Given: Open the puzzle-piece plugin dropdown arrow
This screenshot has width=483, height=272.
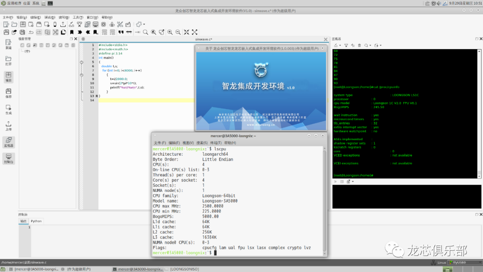Looking at the screenshot, I should 144,24.
